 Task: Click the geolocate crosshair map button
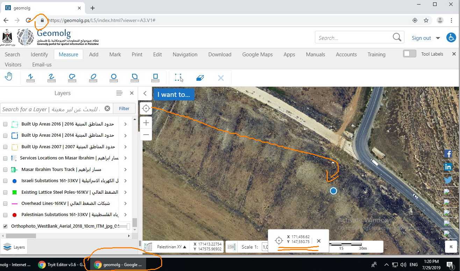pyautogui.click(x=146, y=108)
